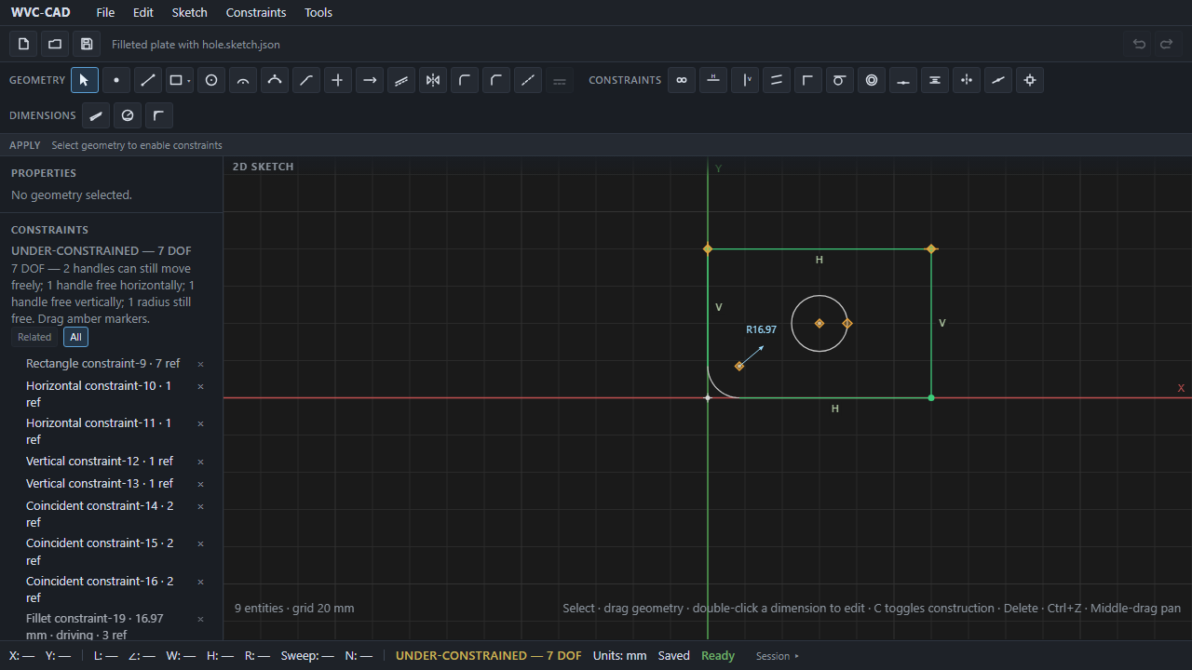The height and width of the screenshot is (670, 1192).
Task: Open an existing sketch file
Action: pos(55,44)
